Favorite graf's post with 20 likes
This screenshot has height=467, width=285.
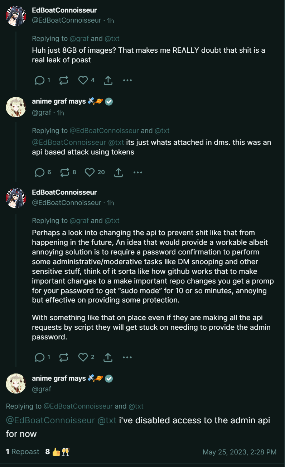[90, 172]
